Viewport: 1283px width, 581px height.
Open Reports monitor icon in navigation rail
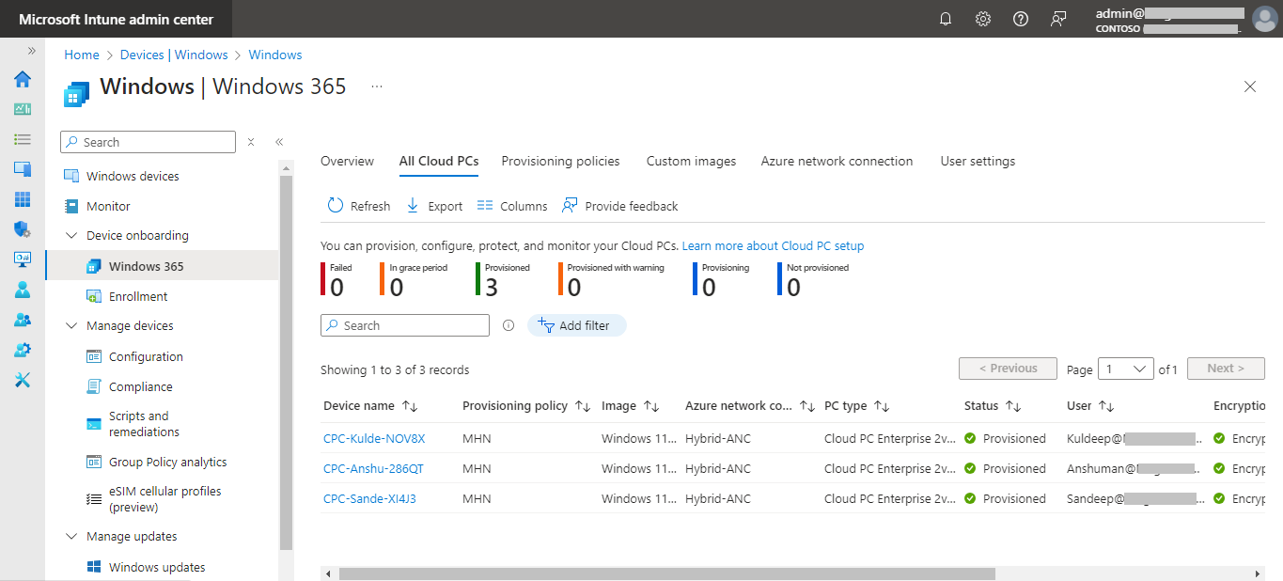click(23, 259)
